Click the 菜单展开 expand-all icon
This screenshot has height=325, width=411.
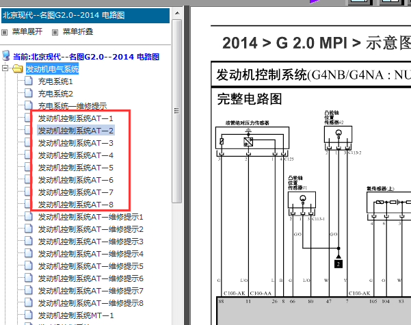[x=5, y=31]
